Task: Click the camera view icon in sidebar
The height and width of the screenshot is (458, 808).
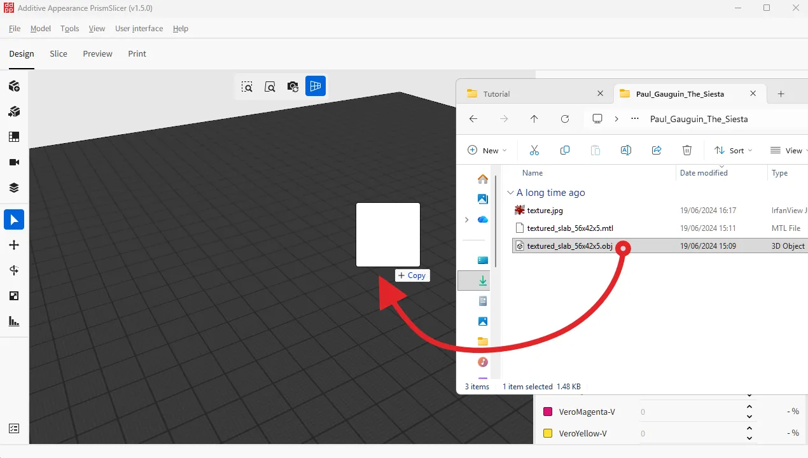Action: coord(14,162)
